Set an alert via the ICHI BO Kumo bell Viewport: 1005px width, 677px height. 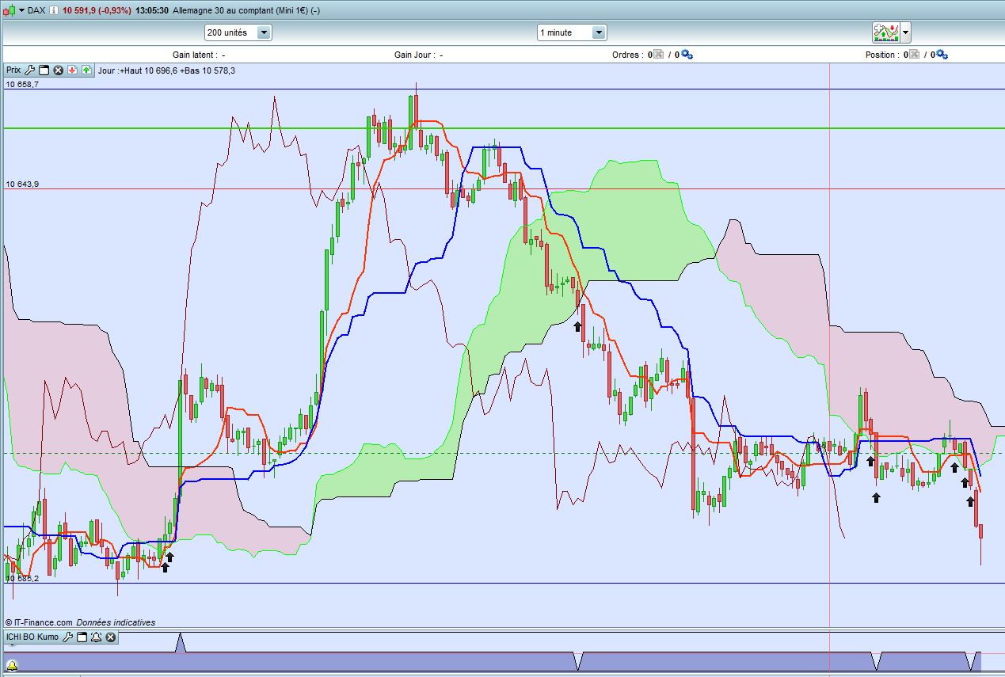96,637
